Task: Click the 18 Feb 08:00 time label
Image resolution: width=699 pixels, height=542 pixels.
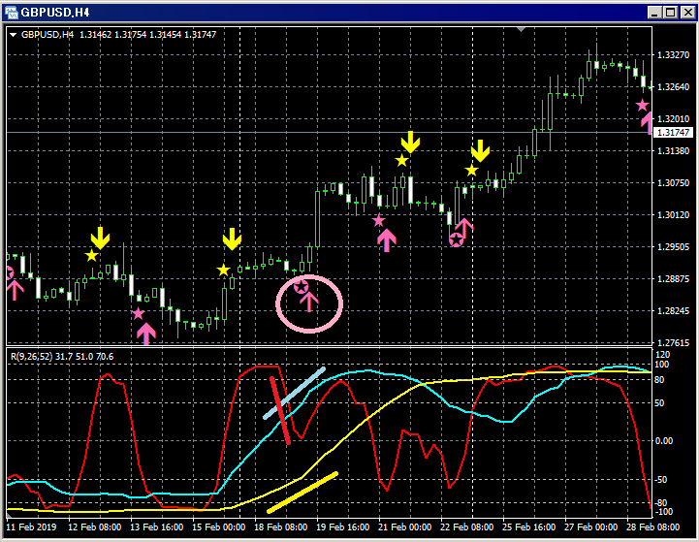Action: click(280, 527)
